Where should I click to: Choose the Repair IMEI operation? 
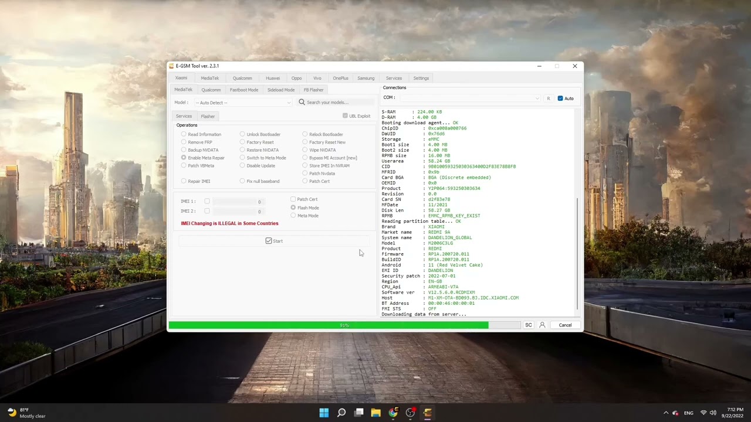pos(184,181)
